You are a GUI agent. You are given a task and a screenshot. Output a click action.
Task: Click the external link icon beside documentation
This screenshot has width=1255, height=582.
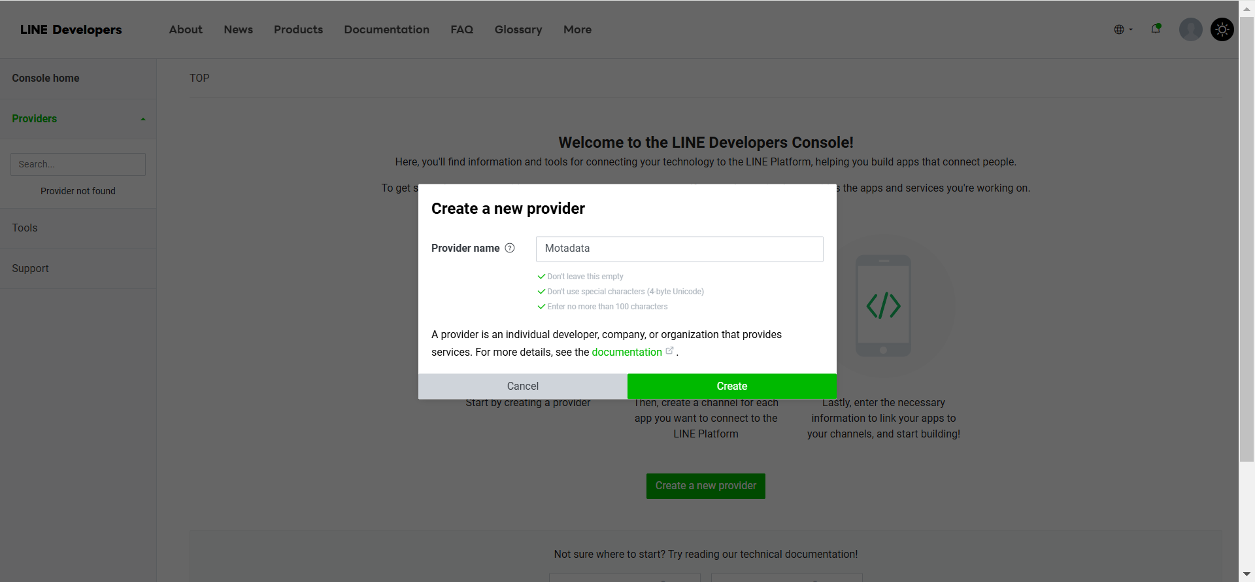pos(669,351)
